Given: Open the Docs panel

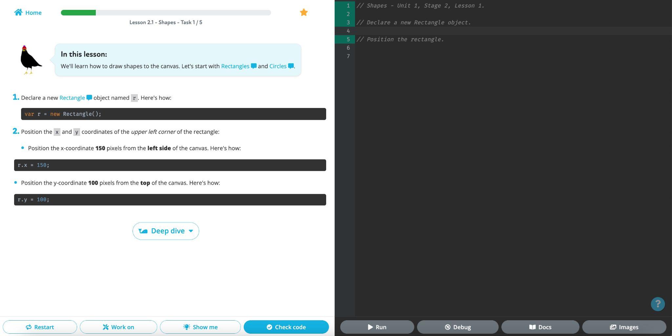Looking at the screenshot, I should [540, 327].
